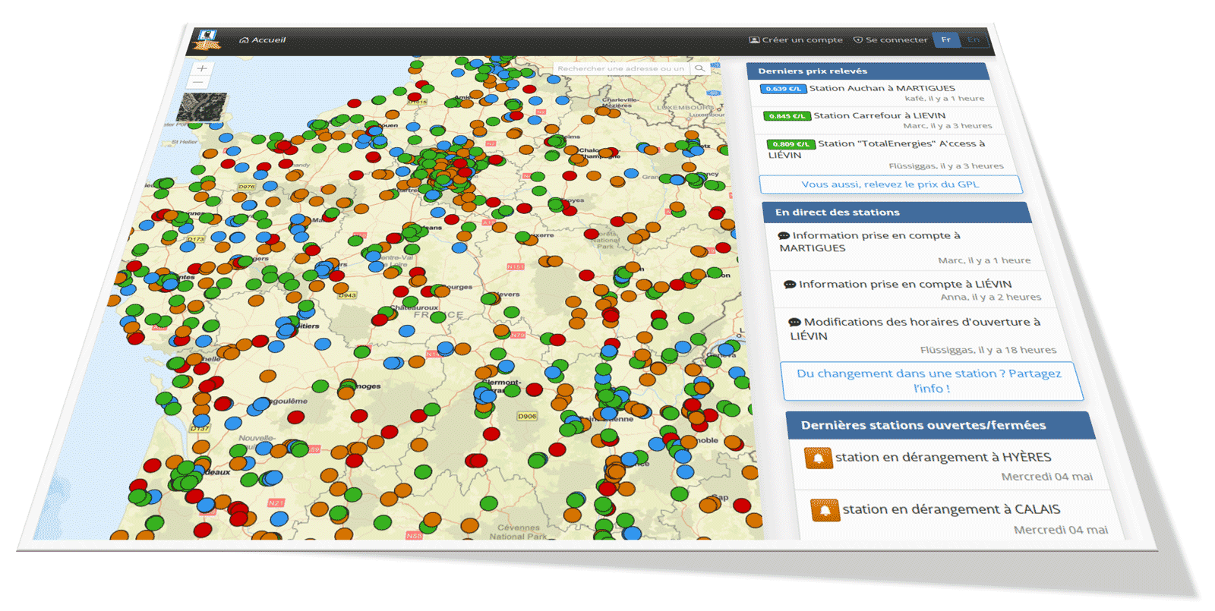Switch the language to Fr
The width and height of the screenshot is (1215, 611).
coord(946,39)
